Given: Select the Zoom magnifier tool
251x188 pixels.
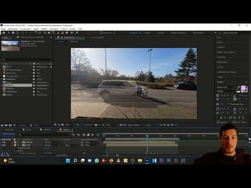Looking at the screenshot, I should tap(17, 33).
